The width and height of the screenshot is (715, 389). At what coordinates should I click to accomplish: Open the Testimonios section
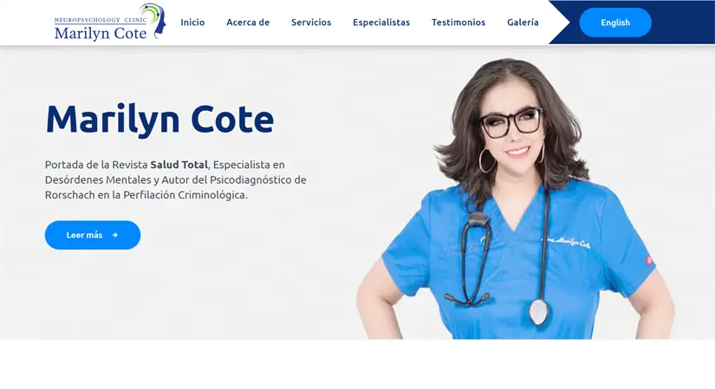coord(458,23)
